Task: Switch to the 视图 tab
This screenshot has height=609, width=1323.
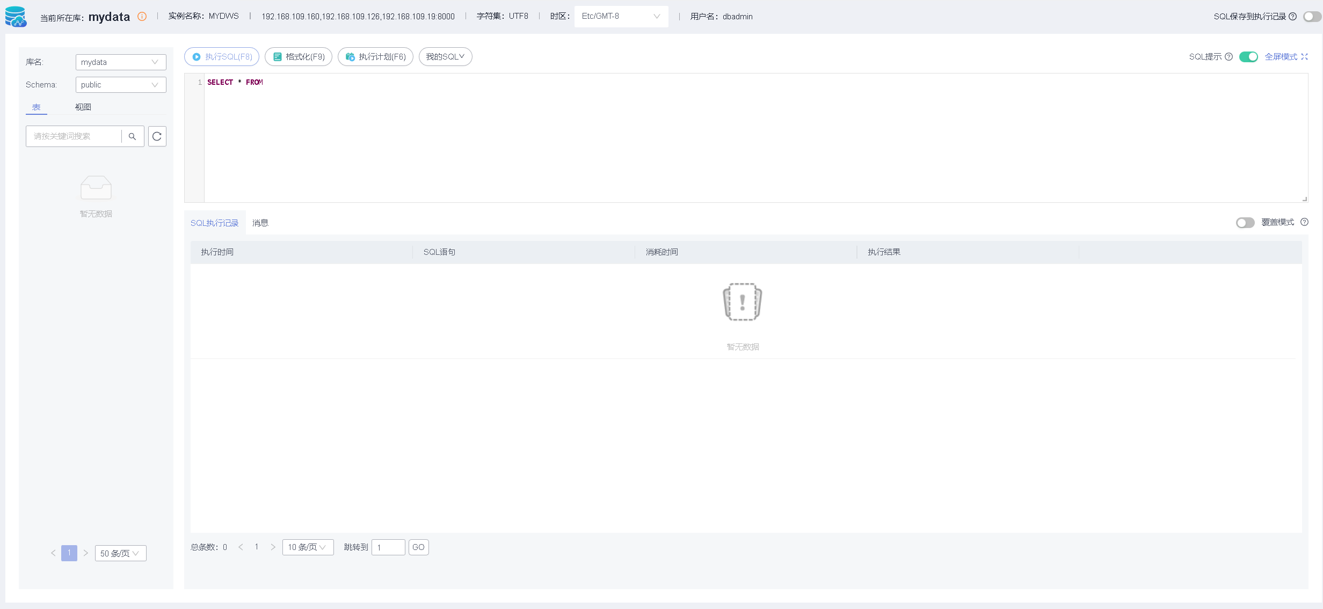Action: click(83, 107)
